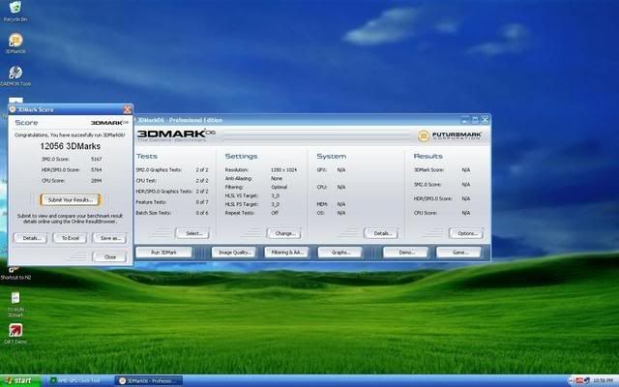Click Select... under the Tests section
Viewport: 619px width, 387px height.
(x=192, y=233)
